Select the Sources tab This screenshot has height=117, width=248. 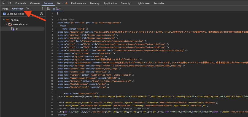click(48, 3)
